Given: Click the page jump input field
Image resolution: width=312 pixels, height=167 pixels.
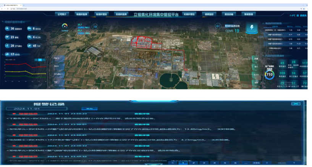Looking at the screenshot, I should click(294, 163).
